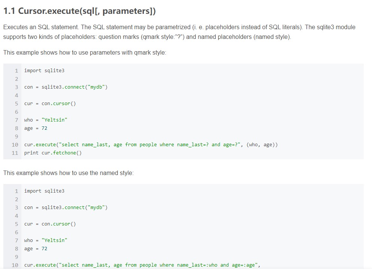Click text about parameters with qmark style
The image size is (372, 273).
85,53
